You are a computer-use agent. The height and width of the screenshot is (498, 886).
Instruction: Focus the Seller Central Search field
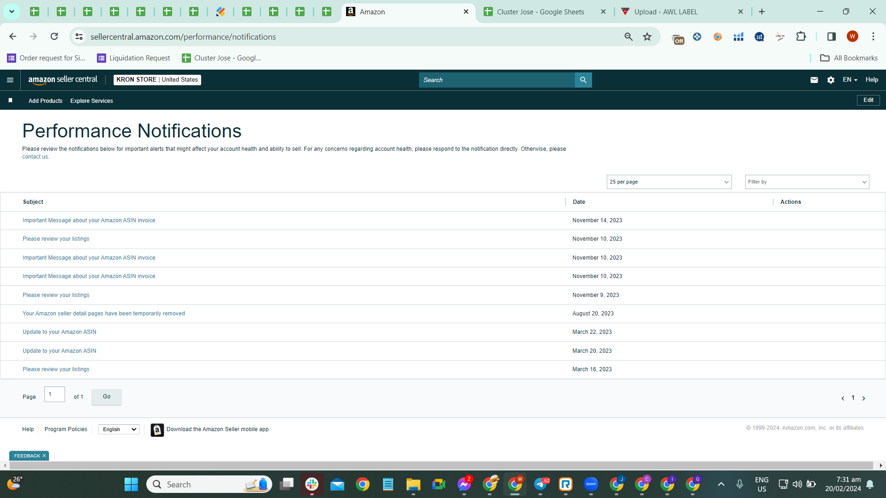497,80
